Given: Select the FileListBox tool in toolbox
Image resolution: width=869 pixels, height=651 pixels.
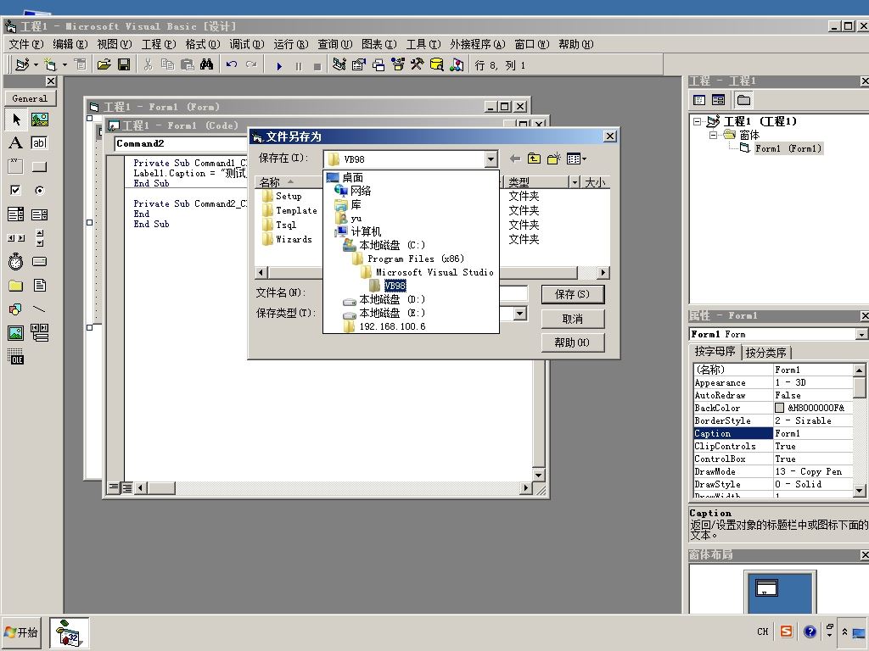Looking at the screenshot, I should pos(39,285).
